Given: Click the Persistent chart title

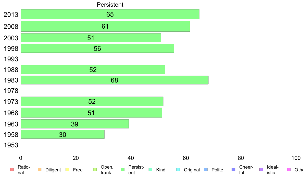Looking at the screenshot, I should [110, 4].
